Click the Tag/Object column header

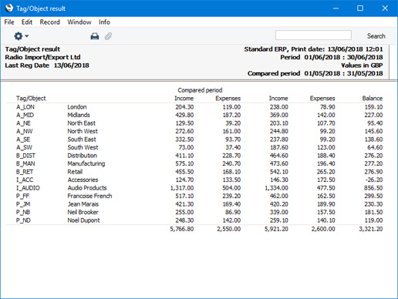pos(31,99)
